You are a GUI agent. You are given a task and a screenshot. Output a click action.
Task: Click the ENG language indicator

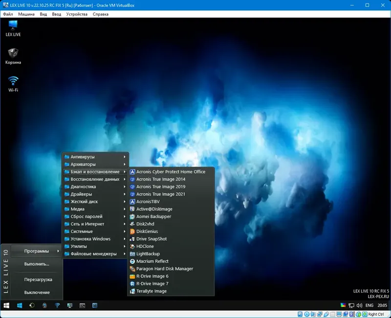coord(369,305)
